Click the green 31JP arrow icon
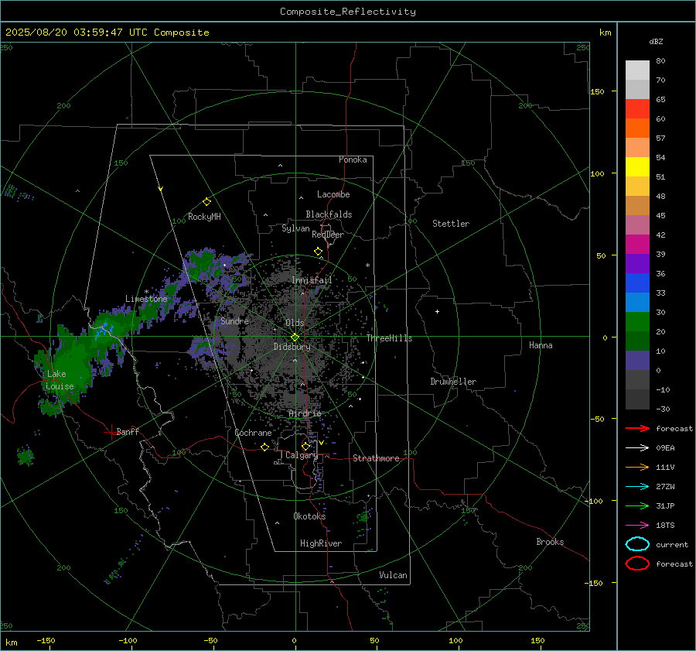The width and height of the screenshot is (696, 651). [637, 505]
